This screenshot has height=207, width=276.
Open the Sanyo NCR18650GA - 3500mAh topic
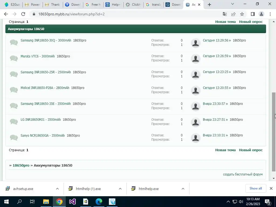tap(43, 136)
